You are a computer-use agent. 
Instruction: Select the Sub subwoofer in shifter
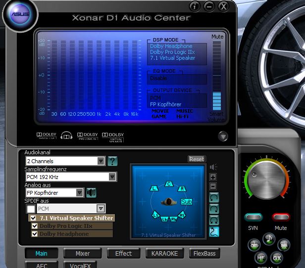tap(186, 202)
